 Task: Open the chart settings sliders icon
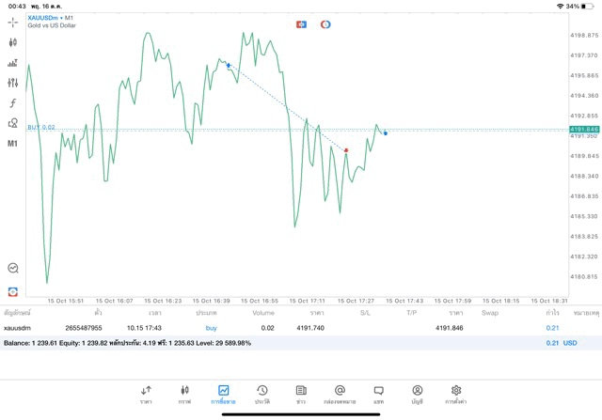click(13, 83)
